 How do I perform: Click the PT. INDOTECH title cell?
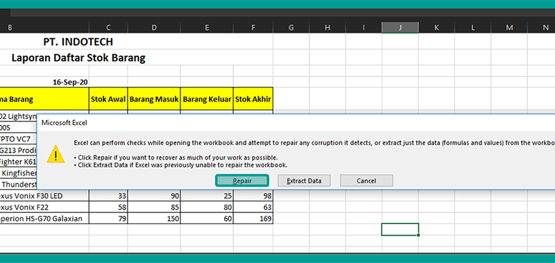(78, 42)
